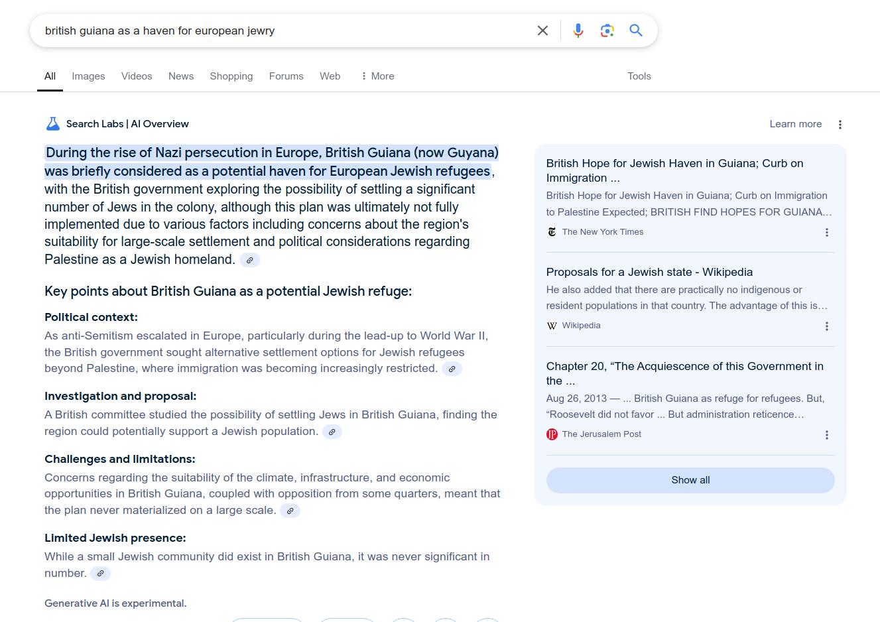
Task: Click the source link icon after Political context
Action: pos(452,369)
